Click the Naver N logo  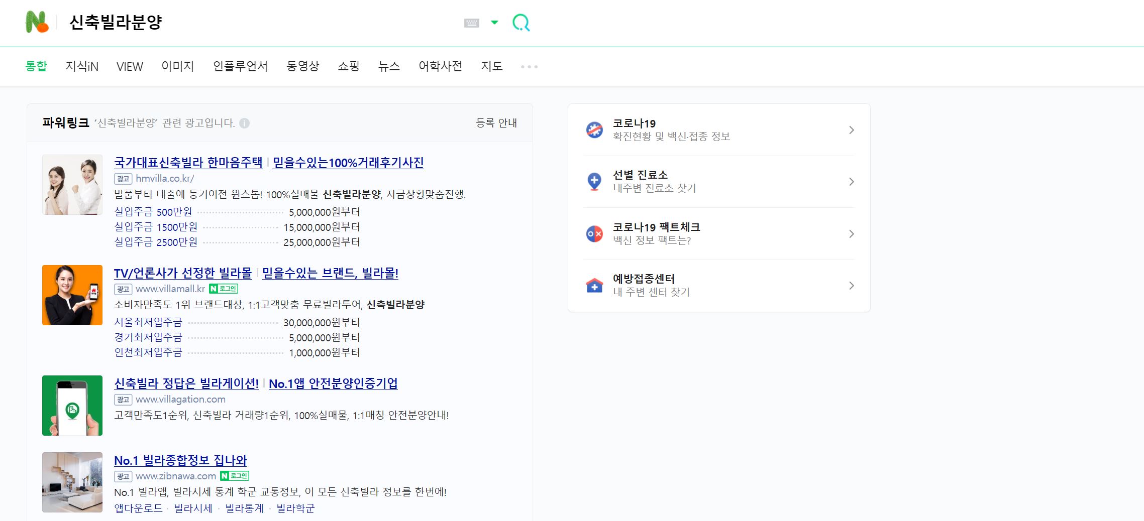(x=37, y=22)
